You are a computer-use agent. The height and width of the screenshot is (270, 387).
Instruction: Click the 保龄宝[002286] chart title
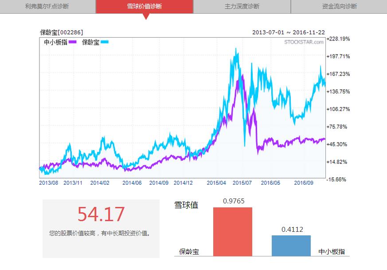[x=62, y=32]
